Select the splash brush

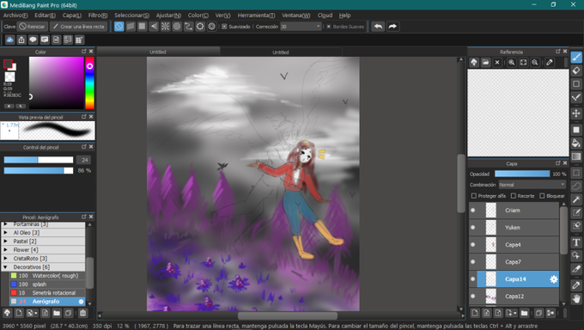pyautogui.click(x=48, y=284)
